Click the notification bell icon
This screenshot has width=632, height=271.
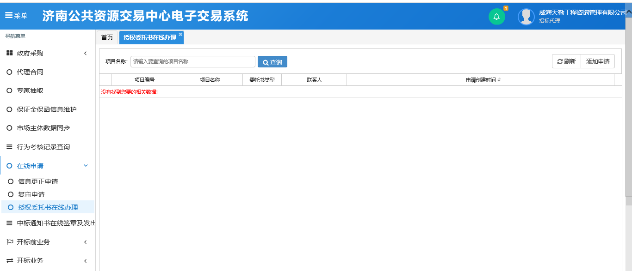[x=497, y=15]
